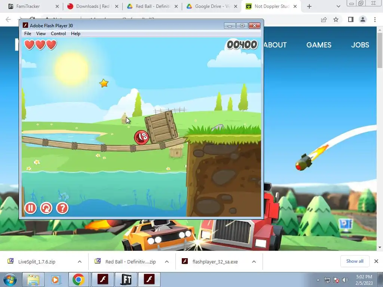The width and height of the screenshot is (383, 287).
Task: Open the Action Center flag icon
Action: pyautogui.click(x=336, y=280)
